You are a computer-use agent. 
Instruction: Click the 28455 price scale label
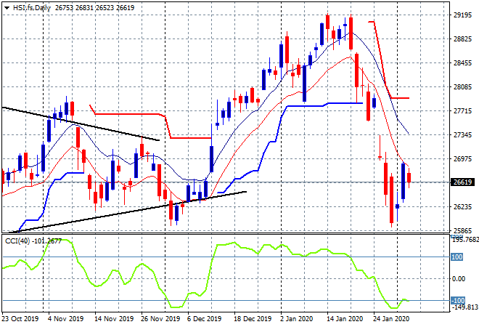(462, 63)
